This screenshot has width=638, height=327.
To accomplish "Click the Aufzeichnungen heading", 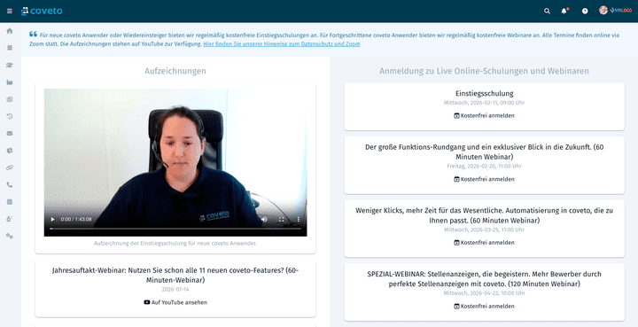I will point(175,71).
